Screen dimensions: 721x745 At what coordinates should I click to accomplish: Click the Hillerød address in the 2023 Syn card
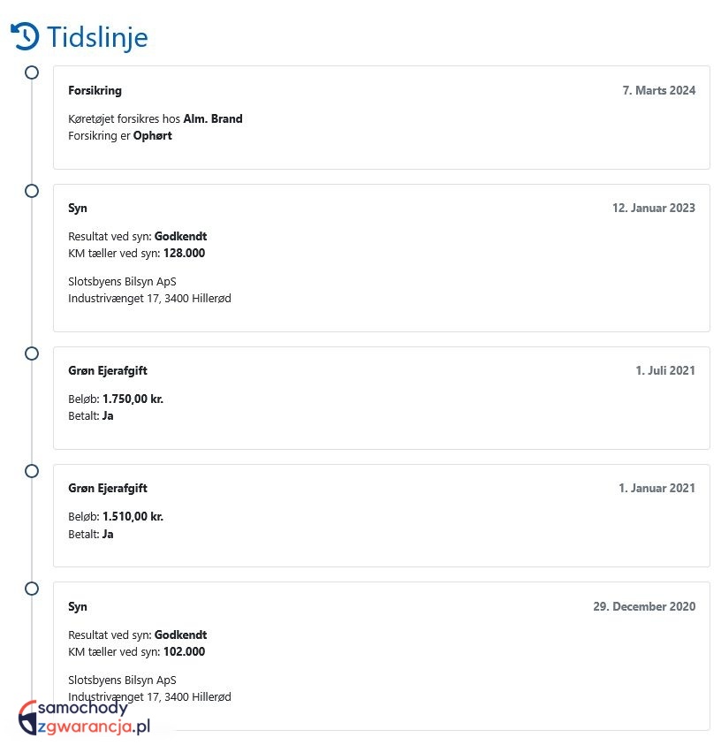(149, 299)
